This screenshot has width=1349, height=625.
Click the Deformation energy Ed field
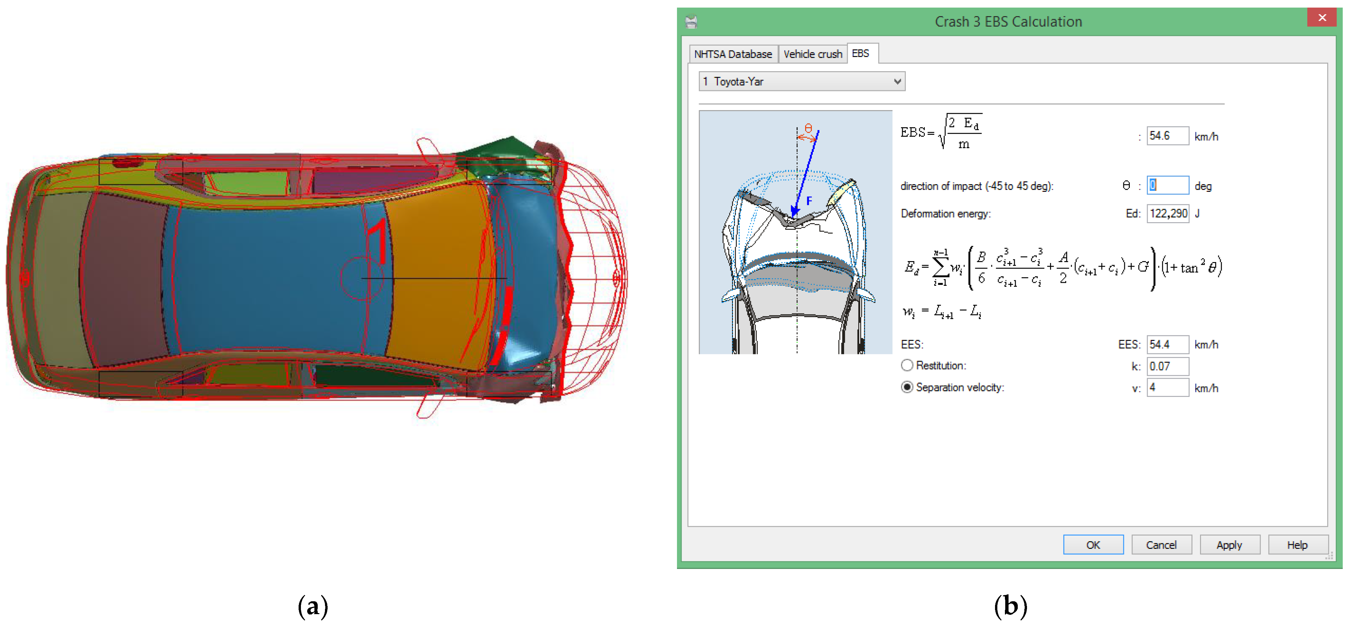tap(1167, 214)
